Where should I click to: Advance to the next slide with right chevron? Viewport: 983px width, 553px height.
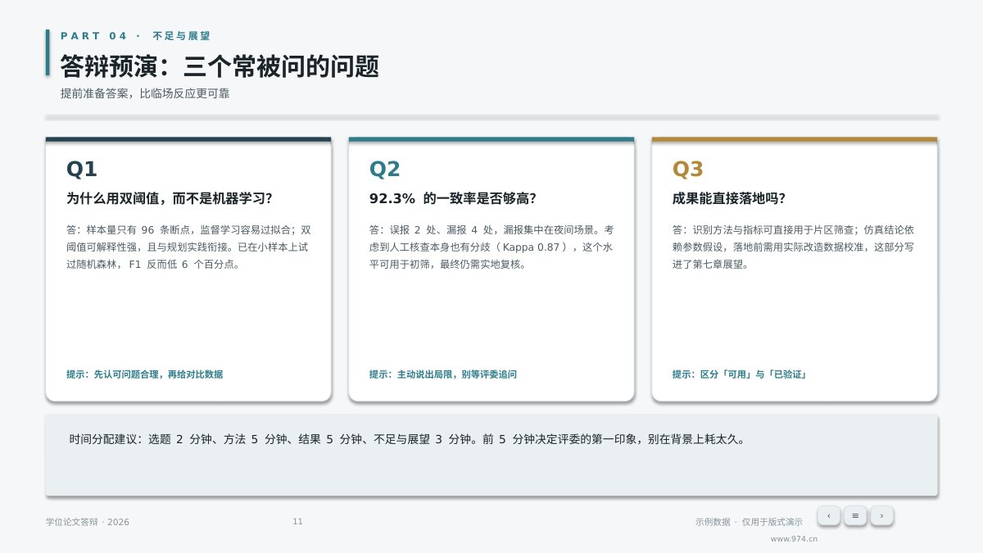coord(881,515)
